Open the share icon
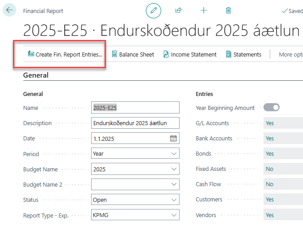Viewport: 303px width, 231px height. coord(178,10)
